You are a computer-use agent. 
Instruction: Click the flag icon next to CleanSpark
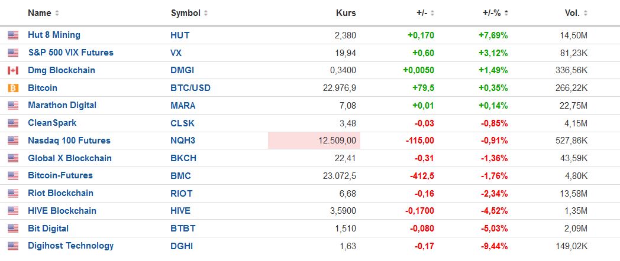coord(13,123)
